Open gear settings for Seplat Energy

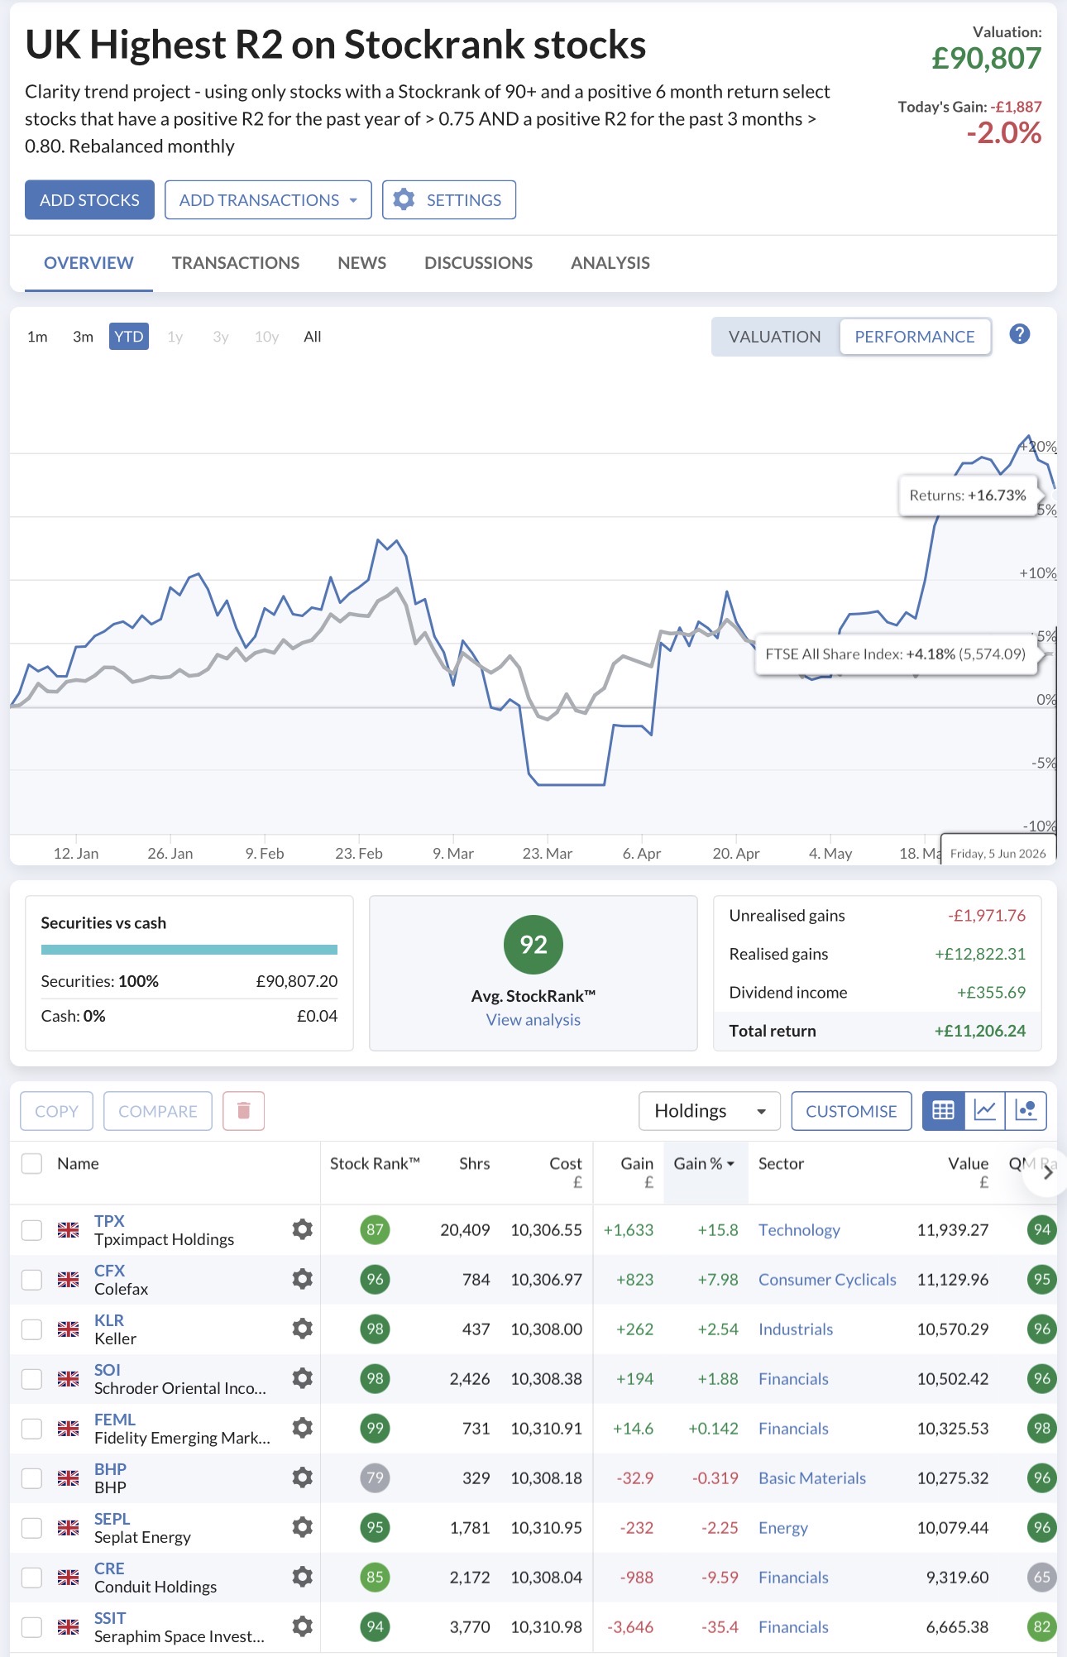303,1527
